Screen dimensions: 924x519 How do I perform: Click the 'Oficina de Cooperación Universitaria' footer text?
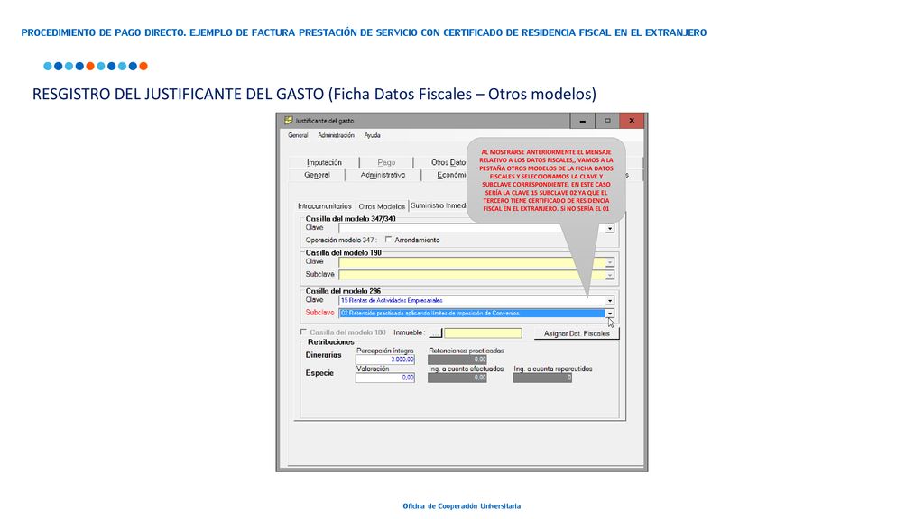(x=461, y=506)
